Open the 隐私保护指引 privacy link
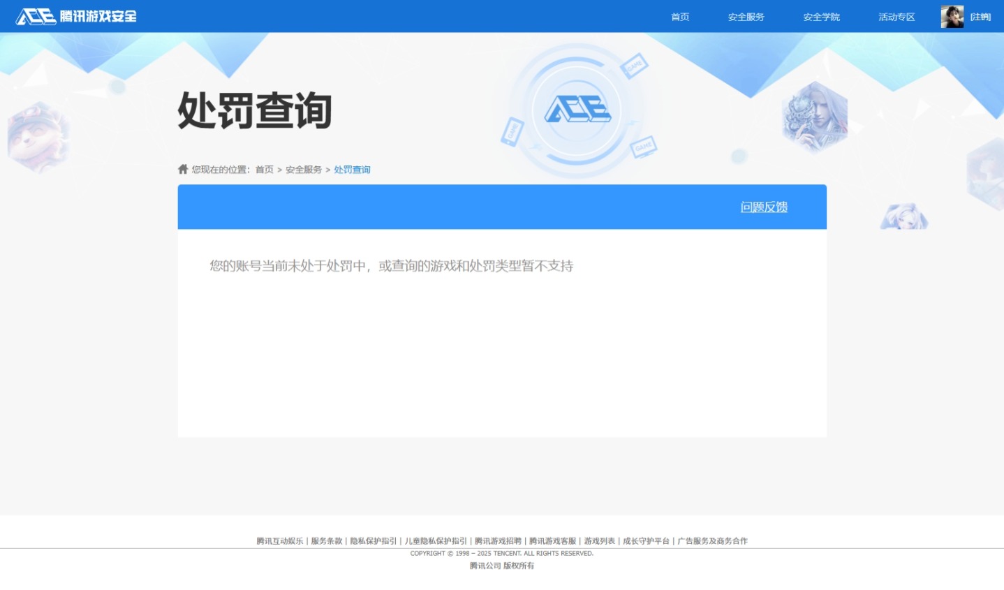This screenshot has width=1004, height=590. tap(372, 540)
